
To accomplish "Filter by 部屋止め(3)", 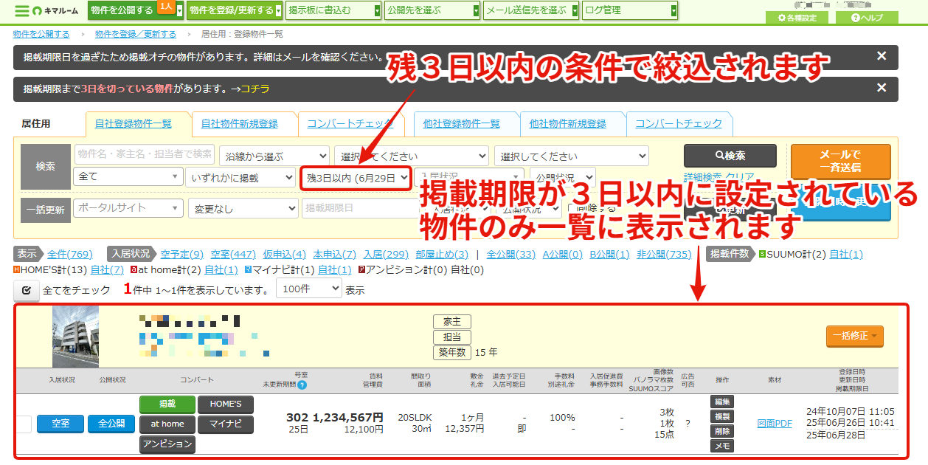I will coord(442,255).
